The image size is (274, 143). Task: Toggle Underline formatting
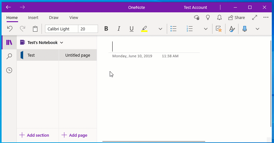point(132,29)
